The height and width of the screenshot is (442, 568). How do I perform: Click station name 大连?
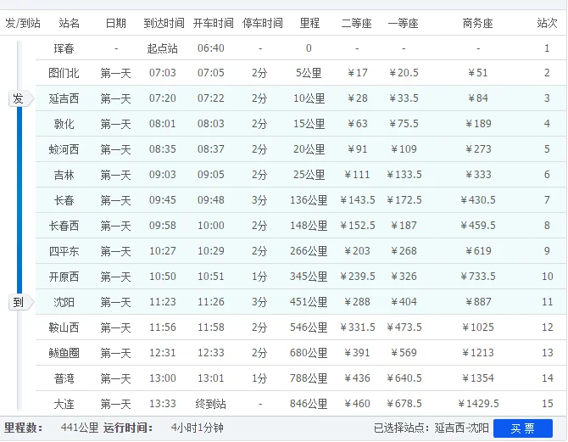pos(64,404)
